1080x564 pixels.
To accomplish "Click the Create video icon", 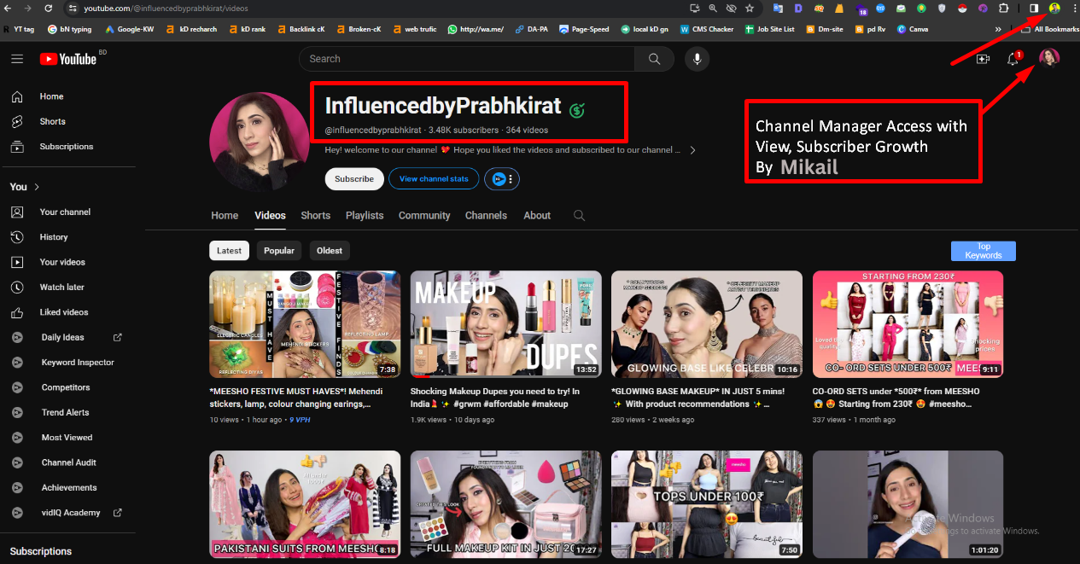I will [x=983, y=59].
